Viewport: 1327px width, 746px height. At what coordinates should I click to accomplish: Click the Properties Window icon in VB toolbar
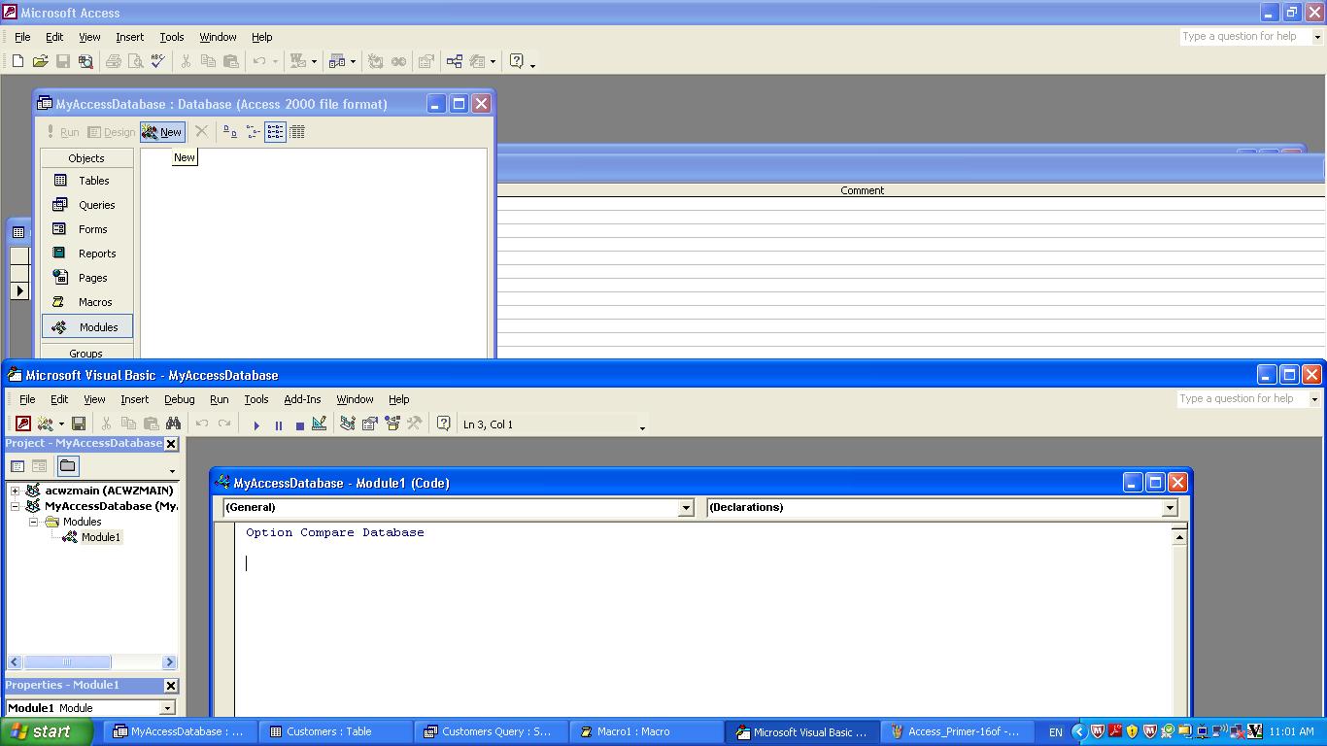point(369,424)
